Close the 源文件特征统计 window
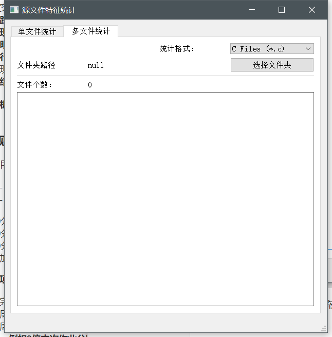The image size is (332, 337). (312, 10)
